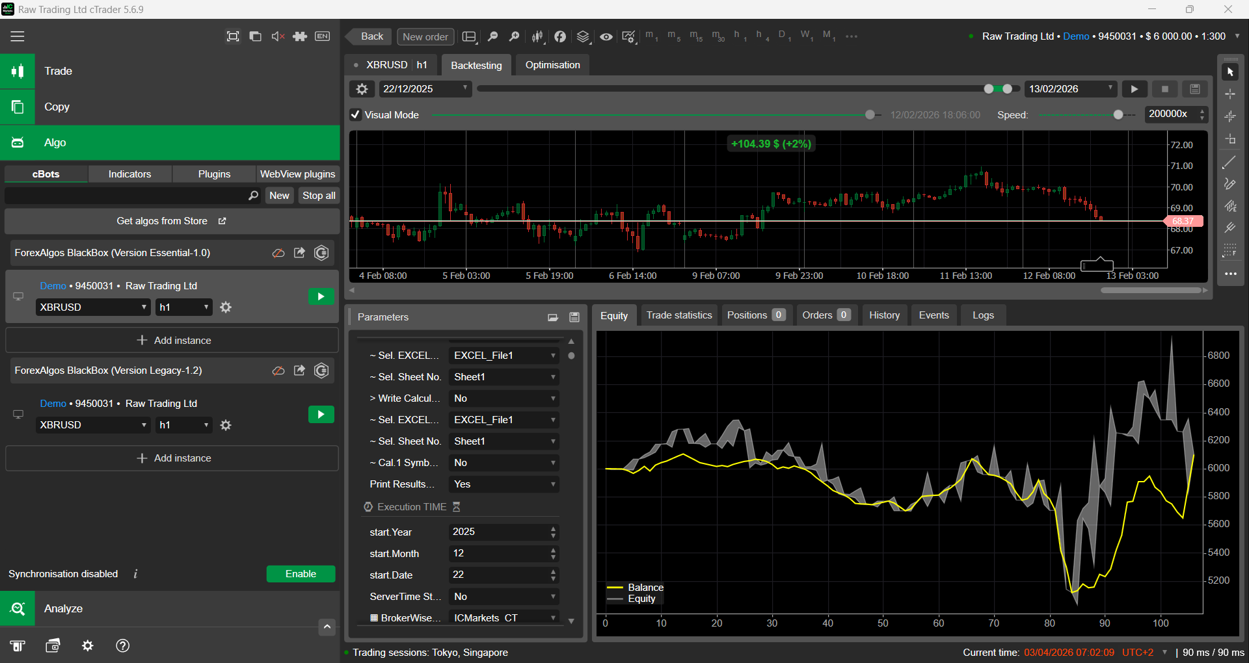Open the hamburger main menu
Image resolution: width=1249 pixels, height=663 pixels.
[x=18, y=36]
